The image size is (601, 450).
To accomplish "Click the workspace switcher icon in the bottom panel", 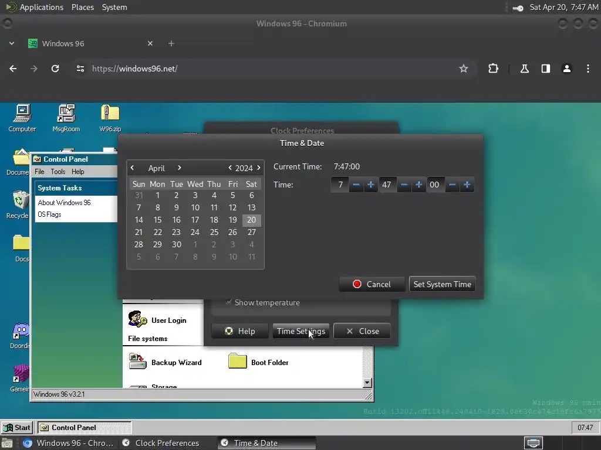I will coord(534,443).
